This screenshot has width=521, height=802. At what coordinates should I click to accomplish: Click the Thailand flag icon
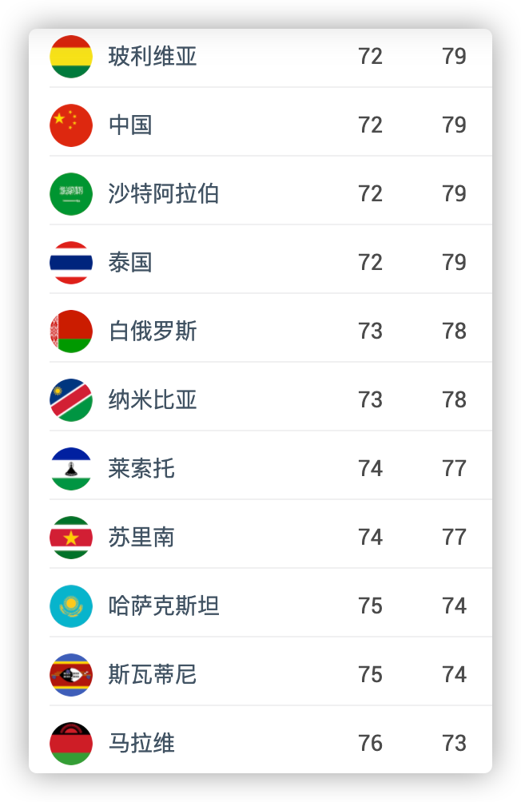[71, 262]
